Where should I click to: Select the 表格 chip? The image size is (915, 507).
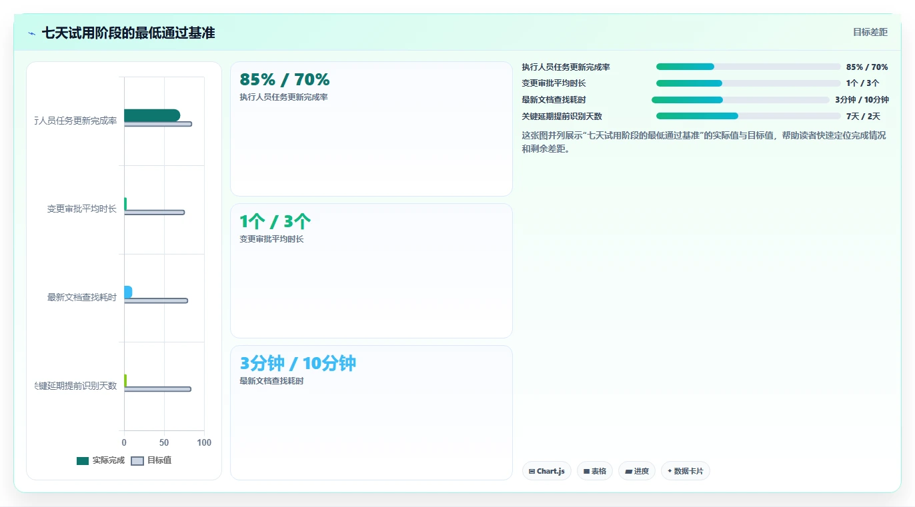coord(595,471)
